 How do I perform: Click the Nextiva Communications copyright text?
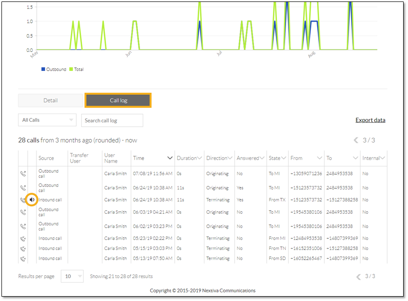[x=203, y=291]
